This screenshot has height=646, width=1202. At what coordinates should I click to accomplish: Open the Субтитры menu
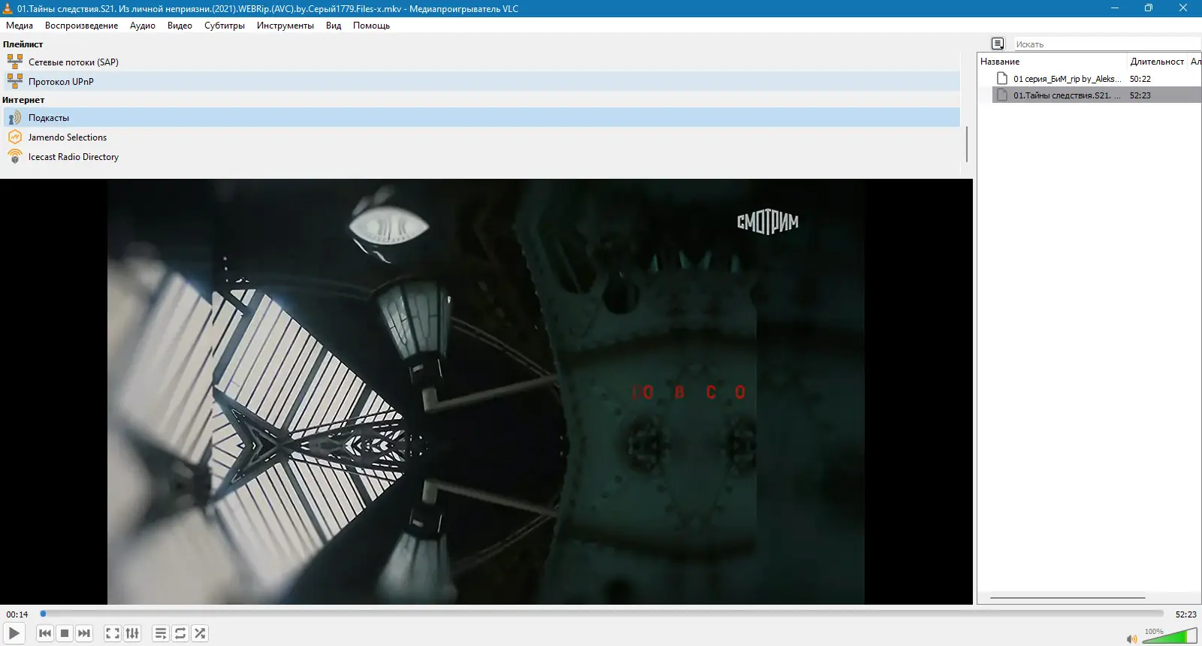point(225,26)
